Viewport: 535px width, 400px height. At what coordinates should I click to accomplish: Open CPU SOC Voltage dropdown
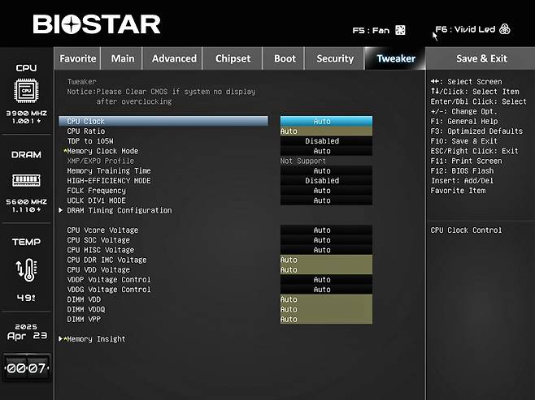pos(326,240)
